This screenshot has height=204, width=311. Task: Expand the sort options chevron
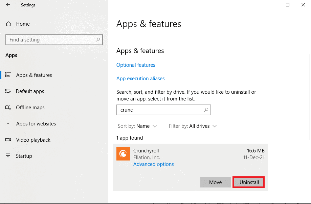coord(155,126)
